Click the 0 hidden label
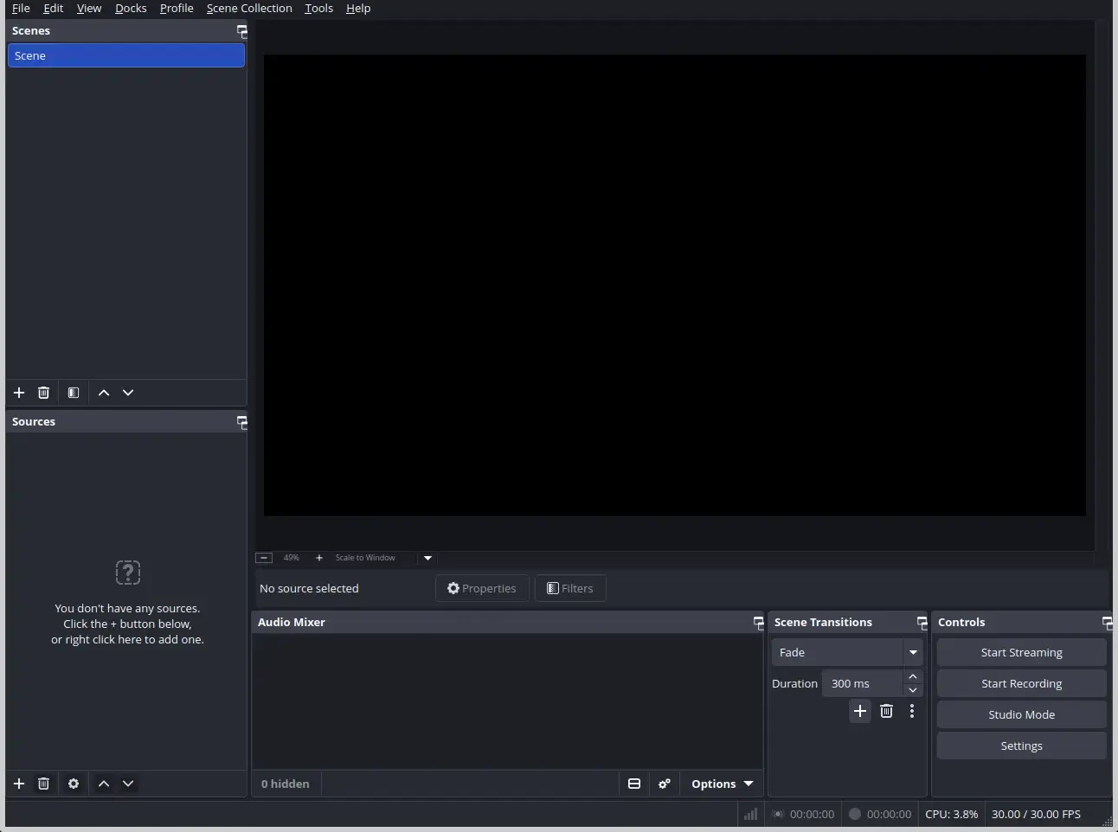Viewport: 1118px width, 832px height. point(286,784)
